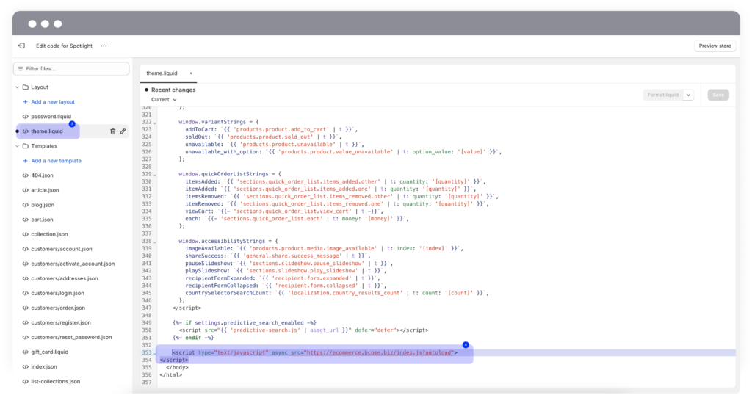The image size is (752, 395).
Task: Open customers/account.json file
Action: (62, 250)
